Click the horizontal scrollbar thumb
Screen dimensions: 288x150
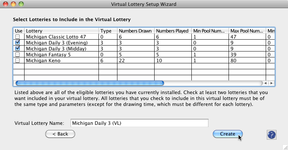90,83
